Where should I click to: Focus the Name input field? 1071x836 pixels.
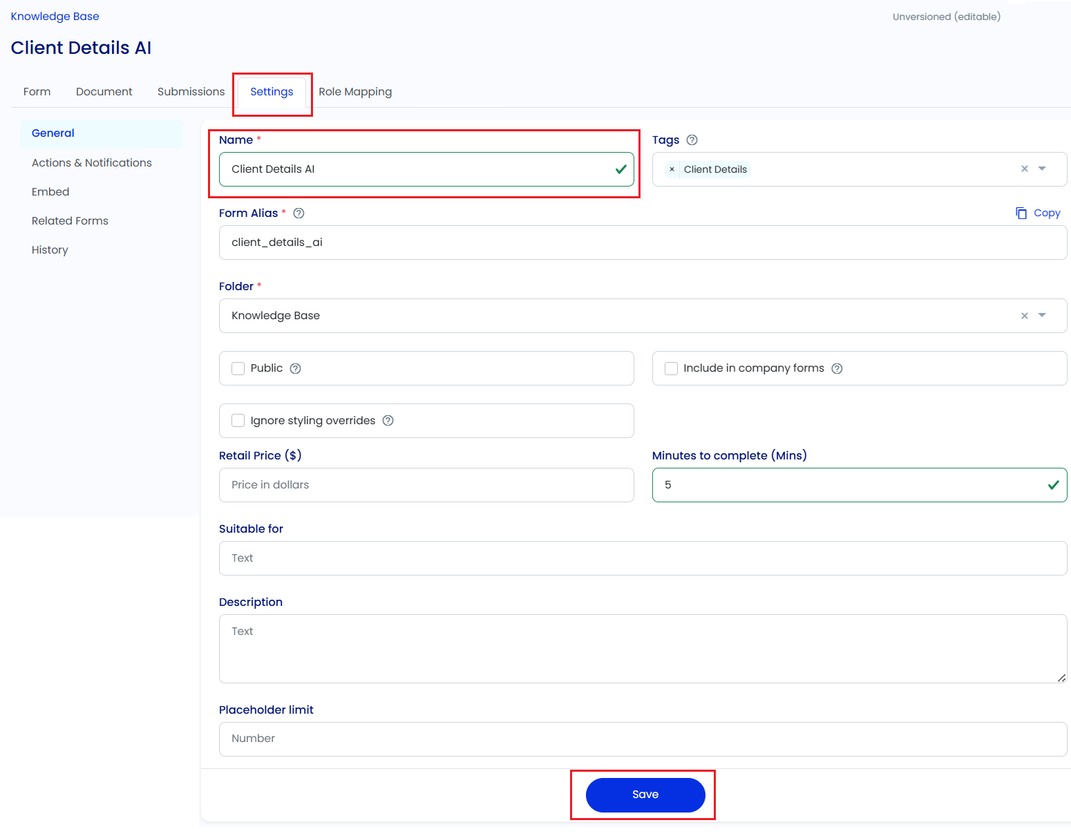pos(426,169)
